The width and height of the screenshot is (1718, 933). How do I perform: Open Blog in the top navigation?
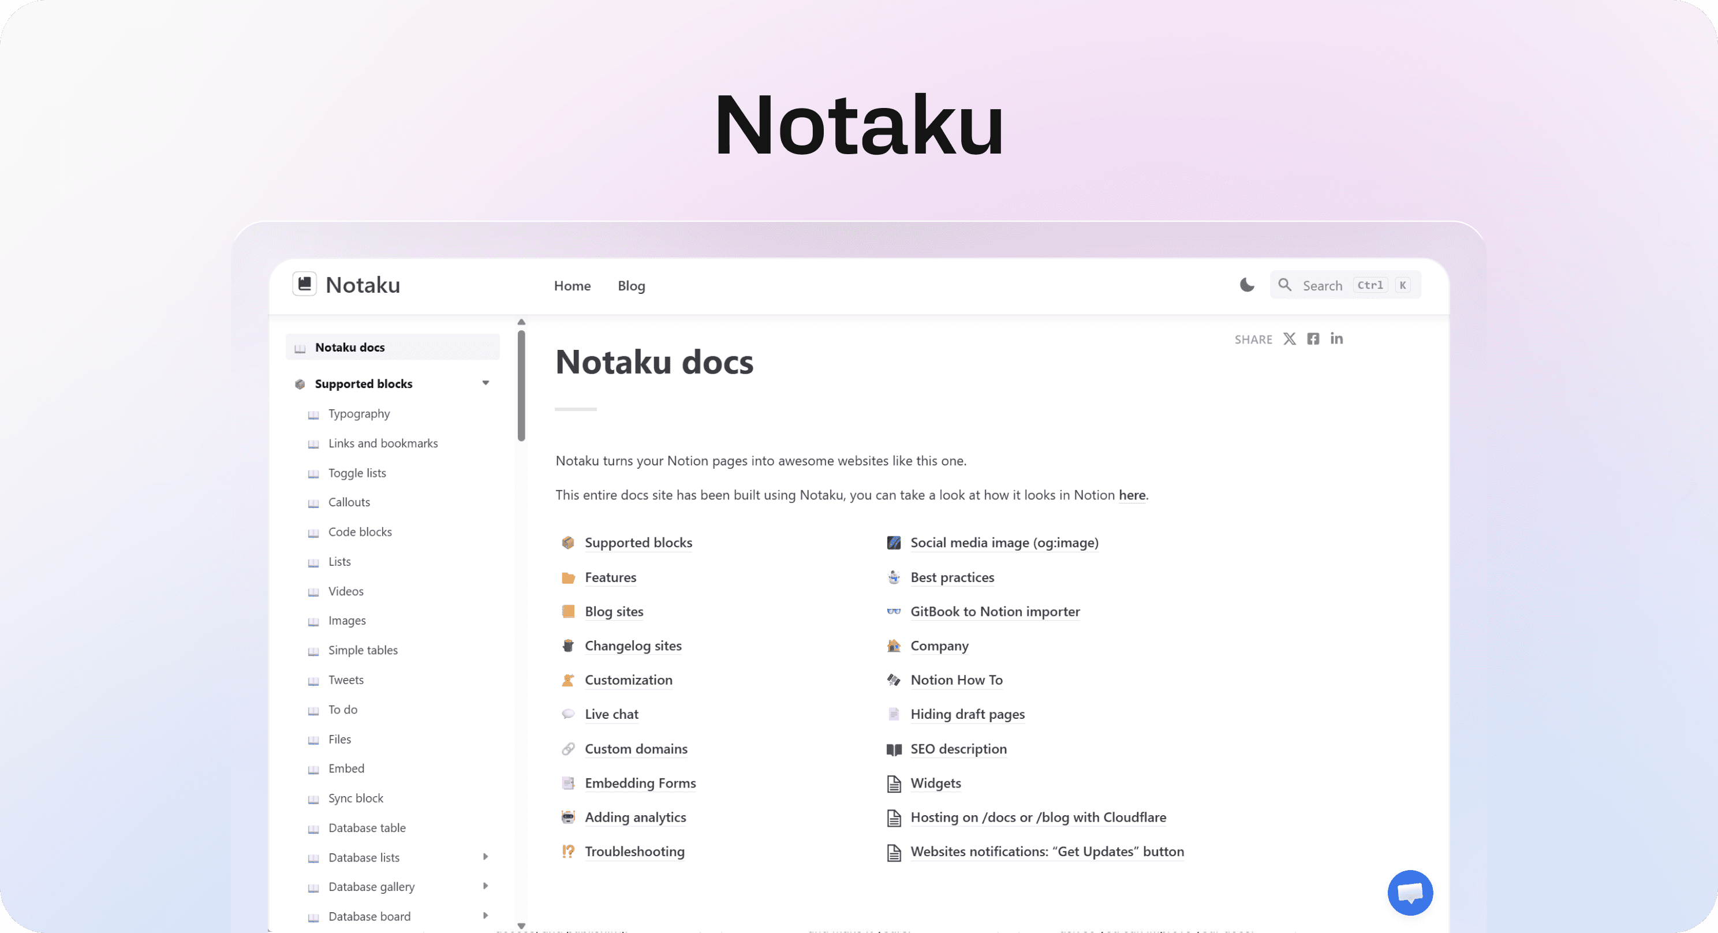(631, 285)
